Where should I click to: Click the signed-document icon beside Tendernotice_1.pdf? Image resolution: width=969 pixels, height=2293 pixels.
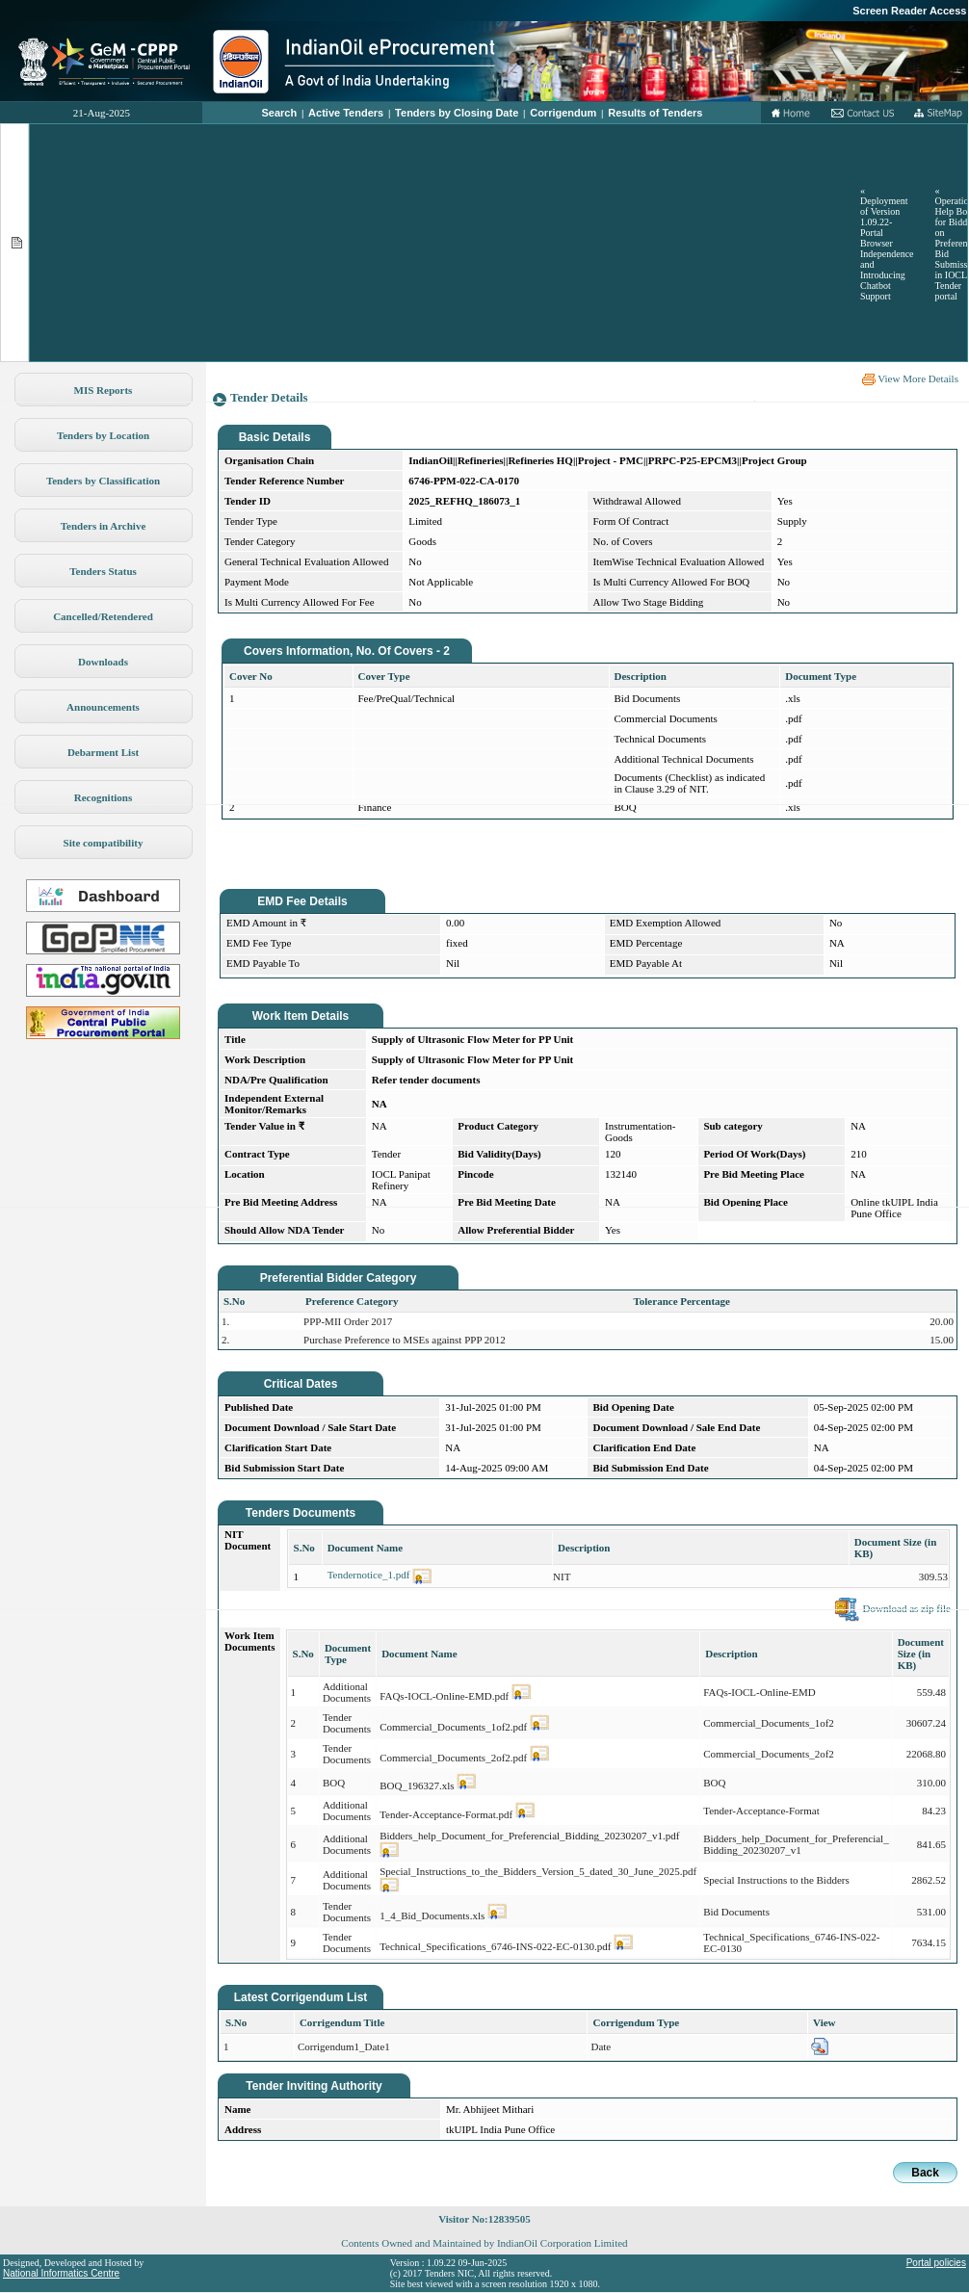[x=422, y=1576]
